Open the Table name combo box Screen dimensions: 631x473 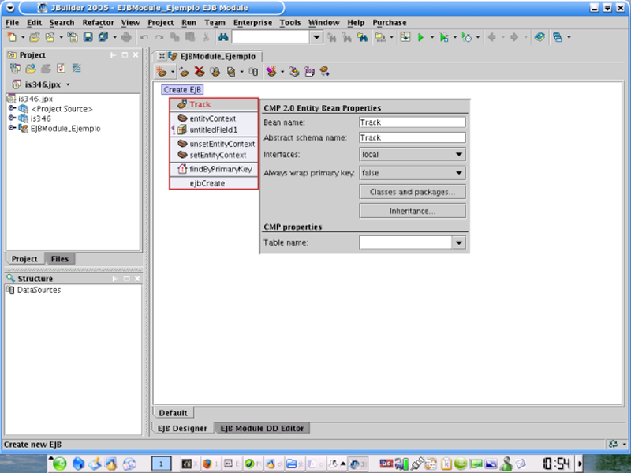(459, 243)
